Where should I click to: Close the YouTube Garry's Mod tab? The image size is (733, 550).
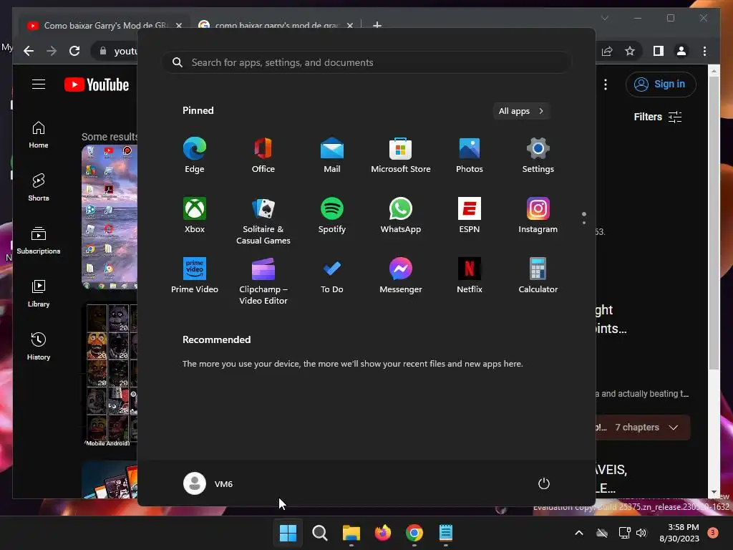point(178,25)
